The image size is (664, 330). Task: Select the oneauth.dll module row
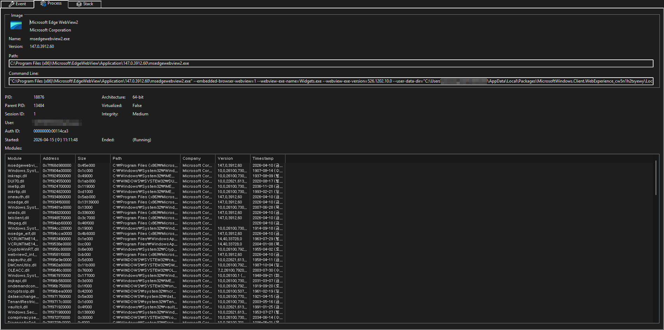click(145, 197)
